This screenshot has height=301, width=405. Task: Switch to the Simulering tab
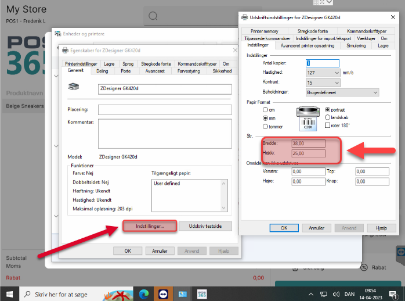[356, 46]
